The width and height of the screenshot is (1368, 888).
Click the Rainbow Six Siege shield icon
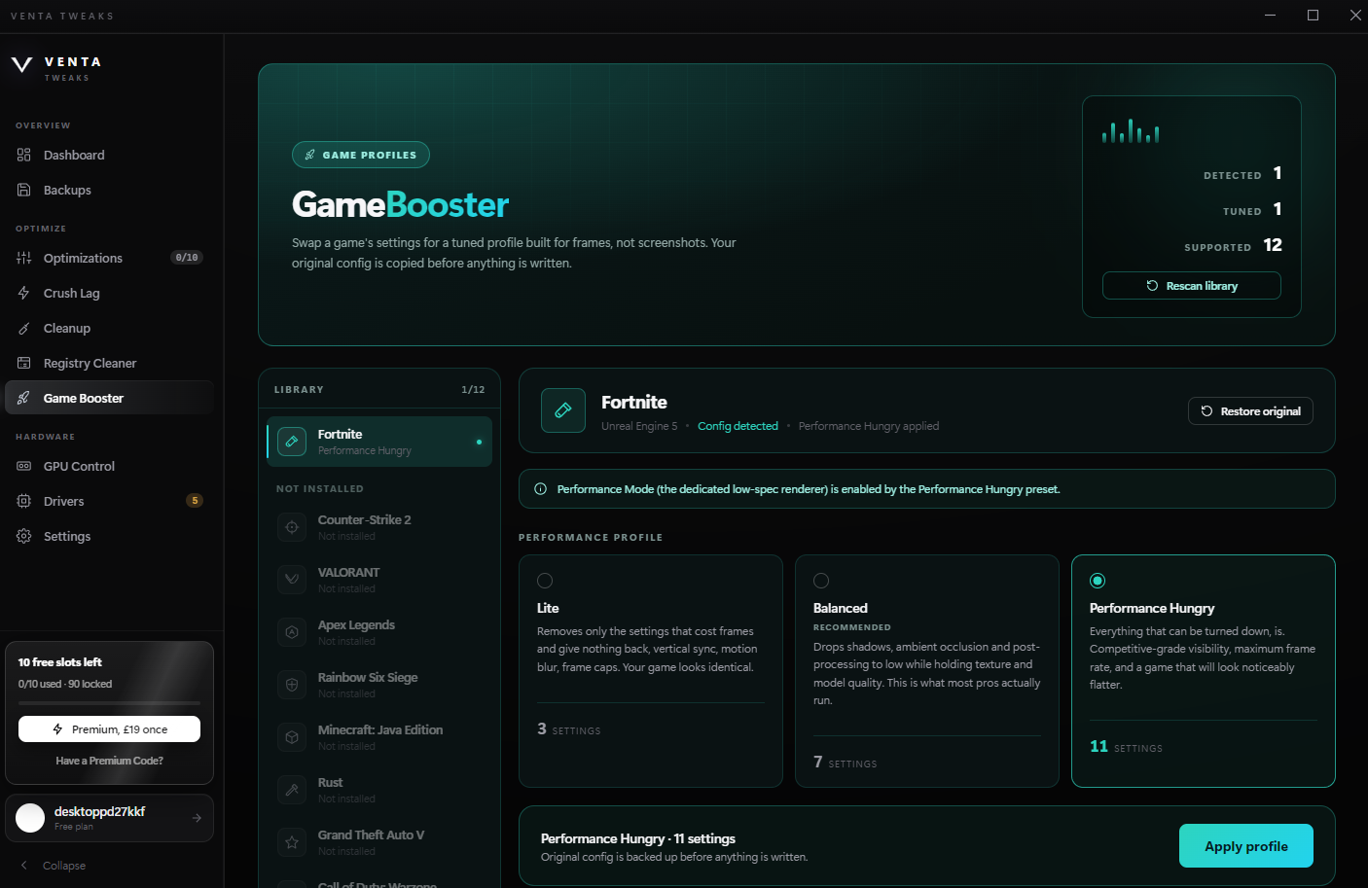(x=292, y=685)
